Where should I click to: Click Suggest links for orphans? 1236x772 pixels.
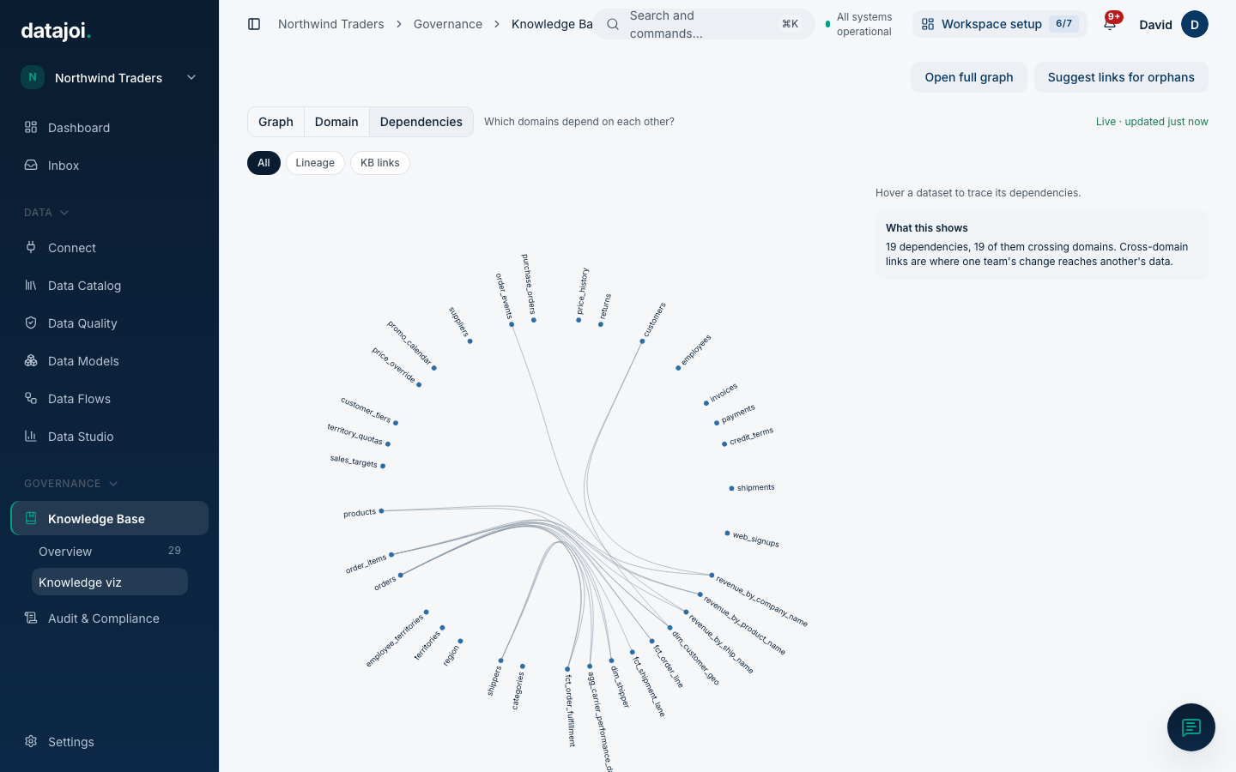(x=1121, y=77)
